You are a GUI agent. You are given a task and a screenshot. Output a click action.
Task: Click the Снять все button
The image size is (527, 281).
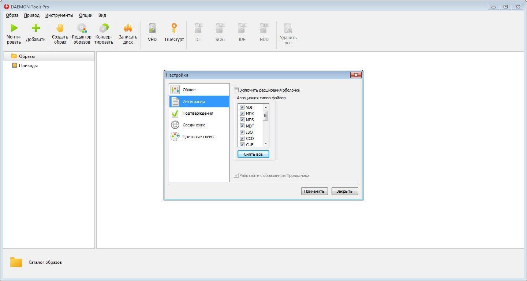(x=253, y=154)
